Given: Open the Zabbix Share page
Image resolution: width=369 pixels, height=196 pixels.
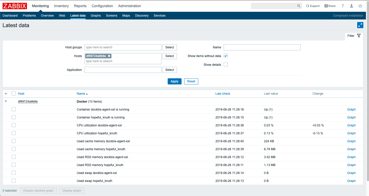Looking at the screenshot, I should (x=330, y=6).
